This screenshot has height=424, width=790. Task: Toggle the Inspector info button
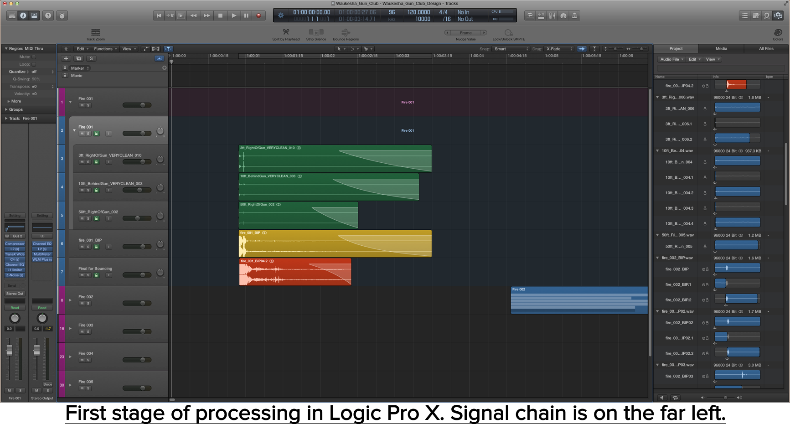(x=23, y=16)
